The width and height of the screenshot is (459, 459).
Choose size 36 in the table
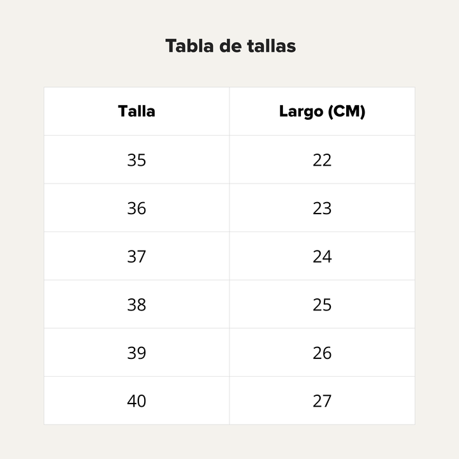[x=136, y=208]
